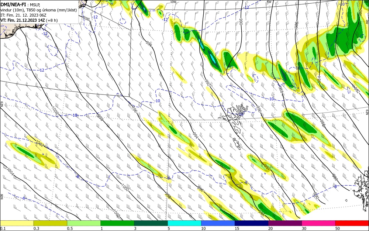Select the 'vindur (10m), T850 og úrkoma' line
The width and height of the screenshot is (369, 231).
[x=39, y=10]
